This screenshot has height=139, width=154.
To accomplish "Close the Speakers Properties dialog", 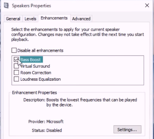I will pos(147,5).
